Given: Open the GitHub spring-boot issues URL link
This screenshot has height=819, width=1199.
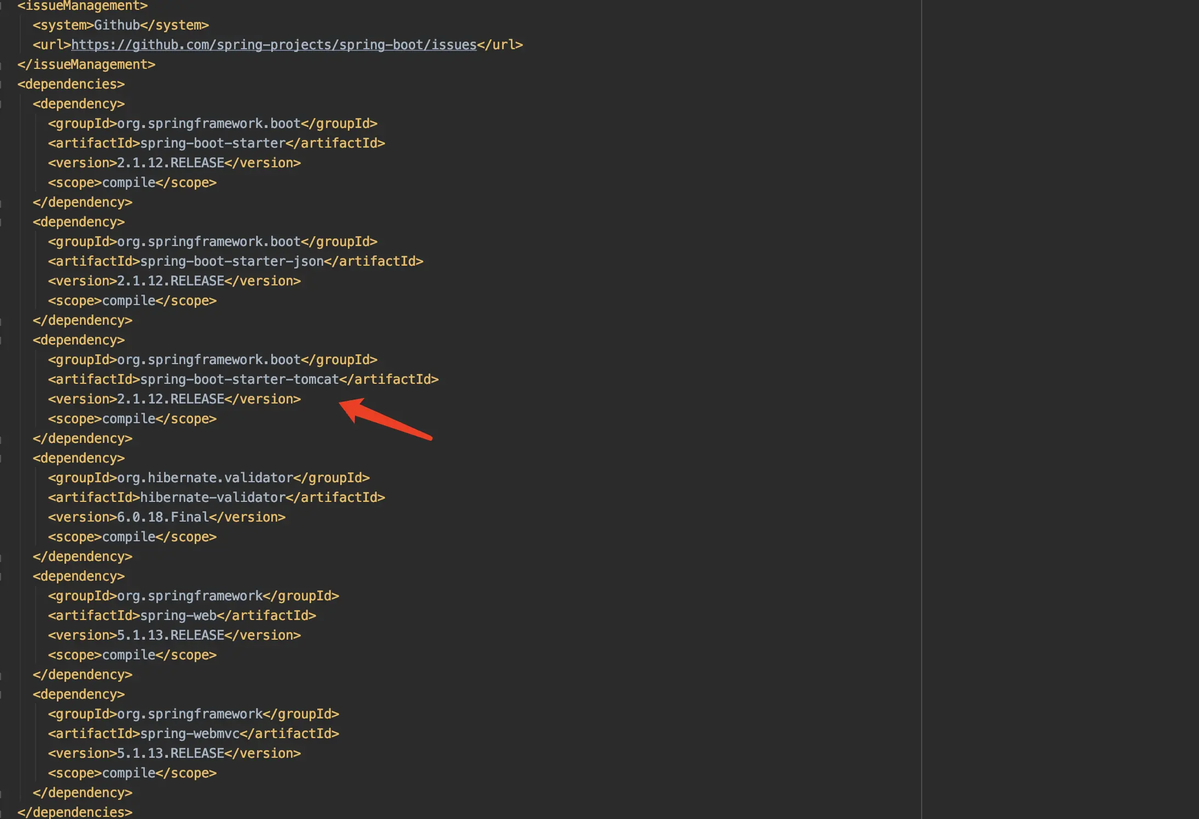Looking at the screenshot, I should point(273,45).
